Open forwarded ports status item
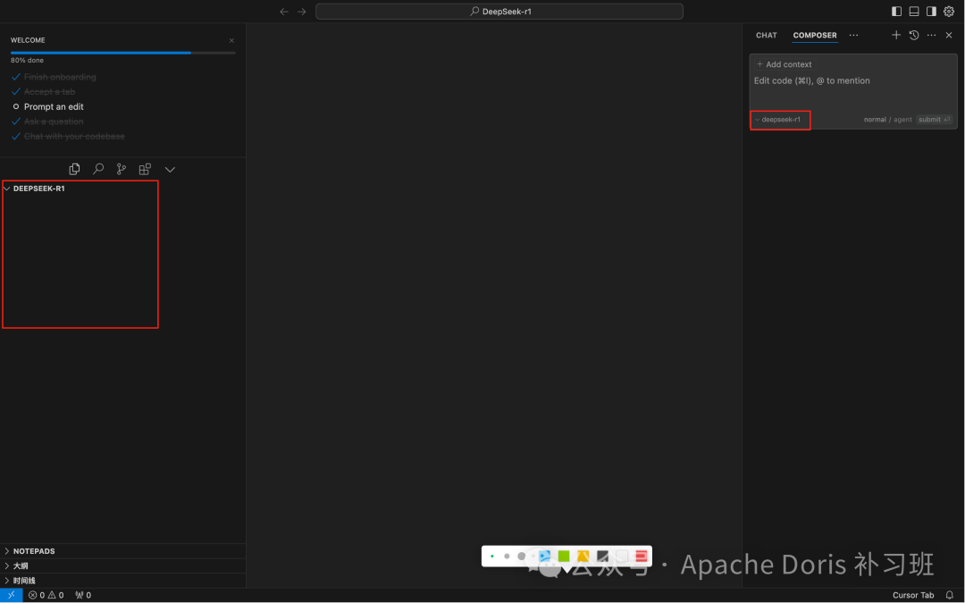Image resolution: width=965 pixels, height=603 pixels. (83, 595)
